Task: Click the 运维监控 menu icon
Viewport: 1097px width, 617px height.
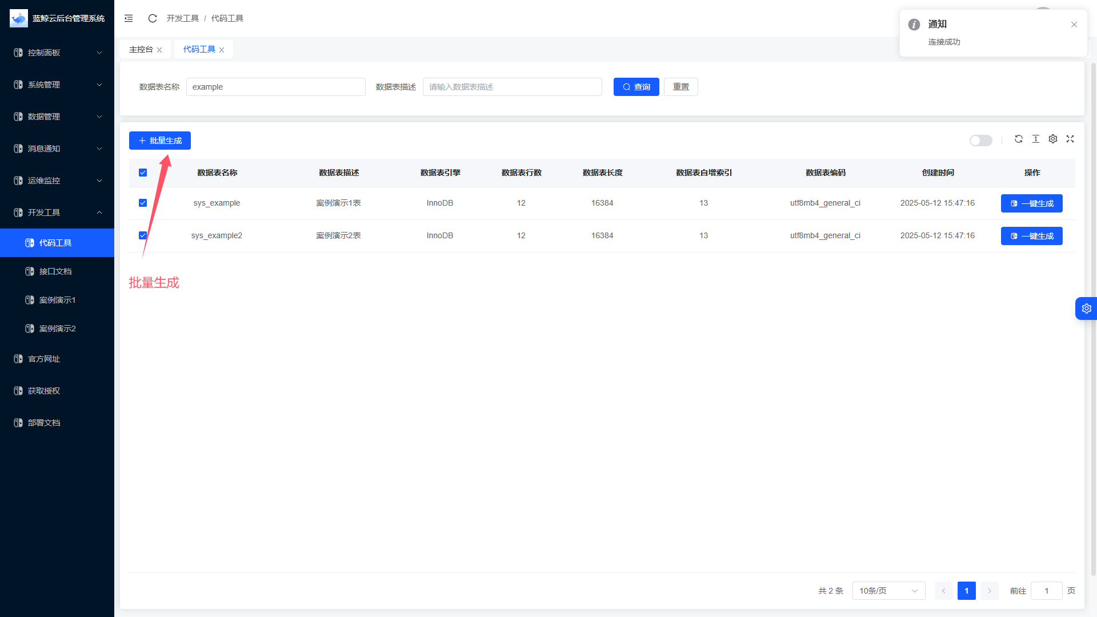Action: [x=18, y=181]
